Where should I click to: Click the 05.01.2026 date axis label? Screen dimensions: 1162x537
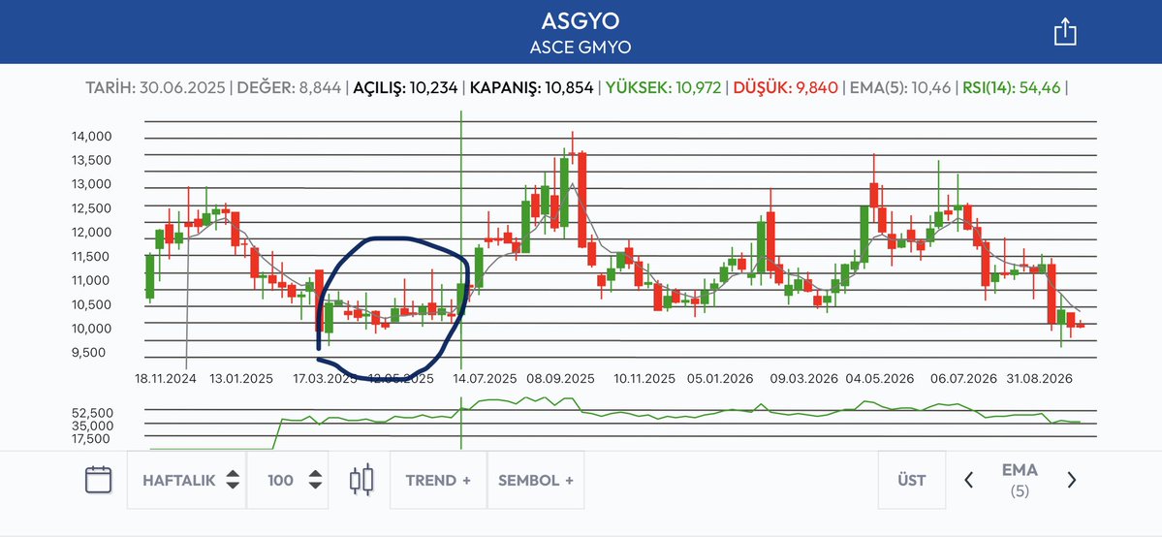(x=720, y=378)
